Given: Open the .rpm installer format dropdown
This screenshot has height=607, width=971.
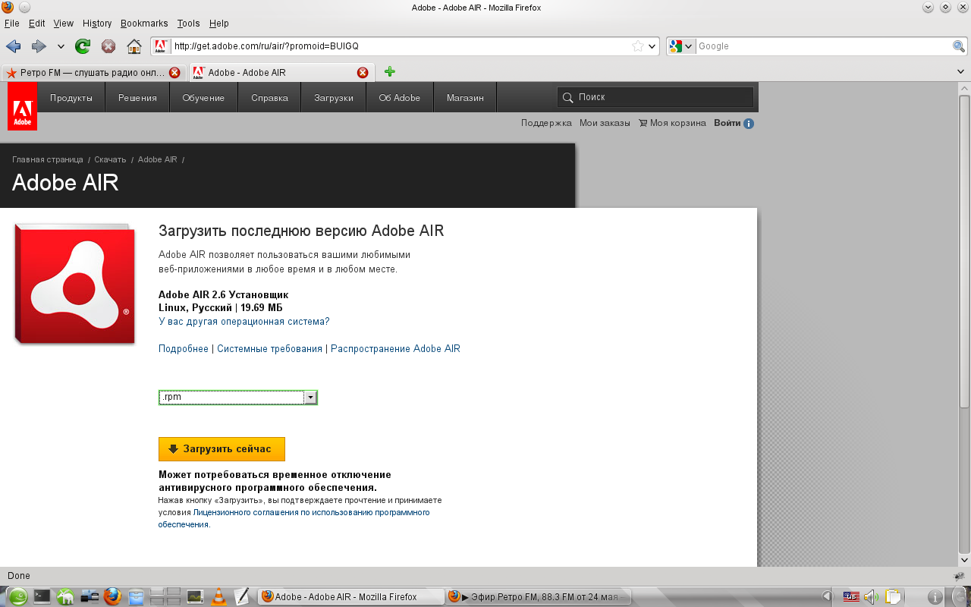Looking at the screenshot, I should coord(238,398).
